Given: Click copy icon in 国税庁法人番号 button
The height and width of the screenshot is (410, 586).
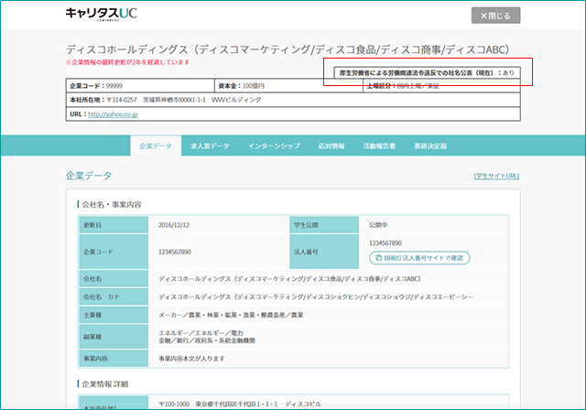Looking at the screenshot, I should point(378,258).
